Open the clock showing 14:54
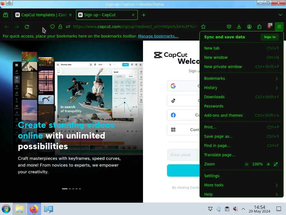Screen dimensions: 286x215 pos(259,209)
